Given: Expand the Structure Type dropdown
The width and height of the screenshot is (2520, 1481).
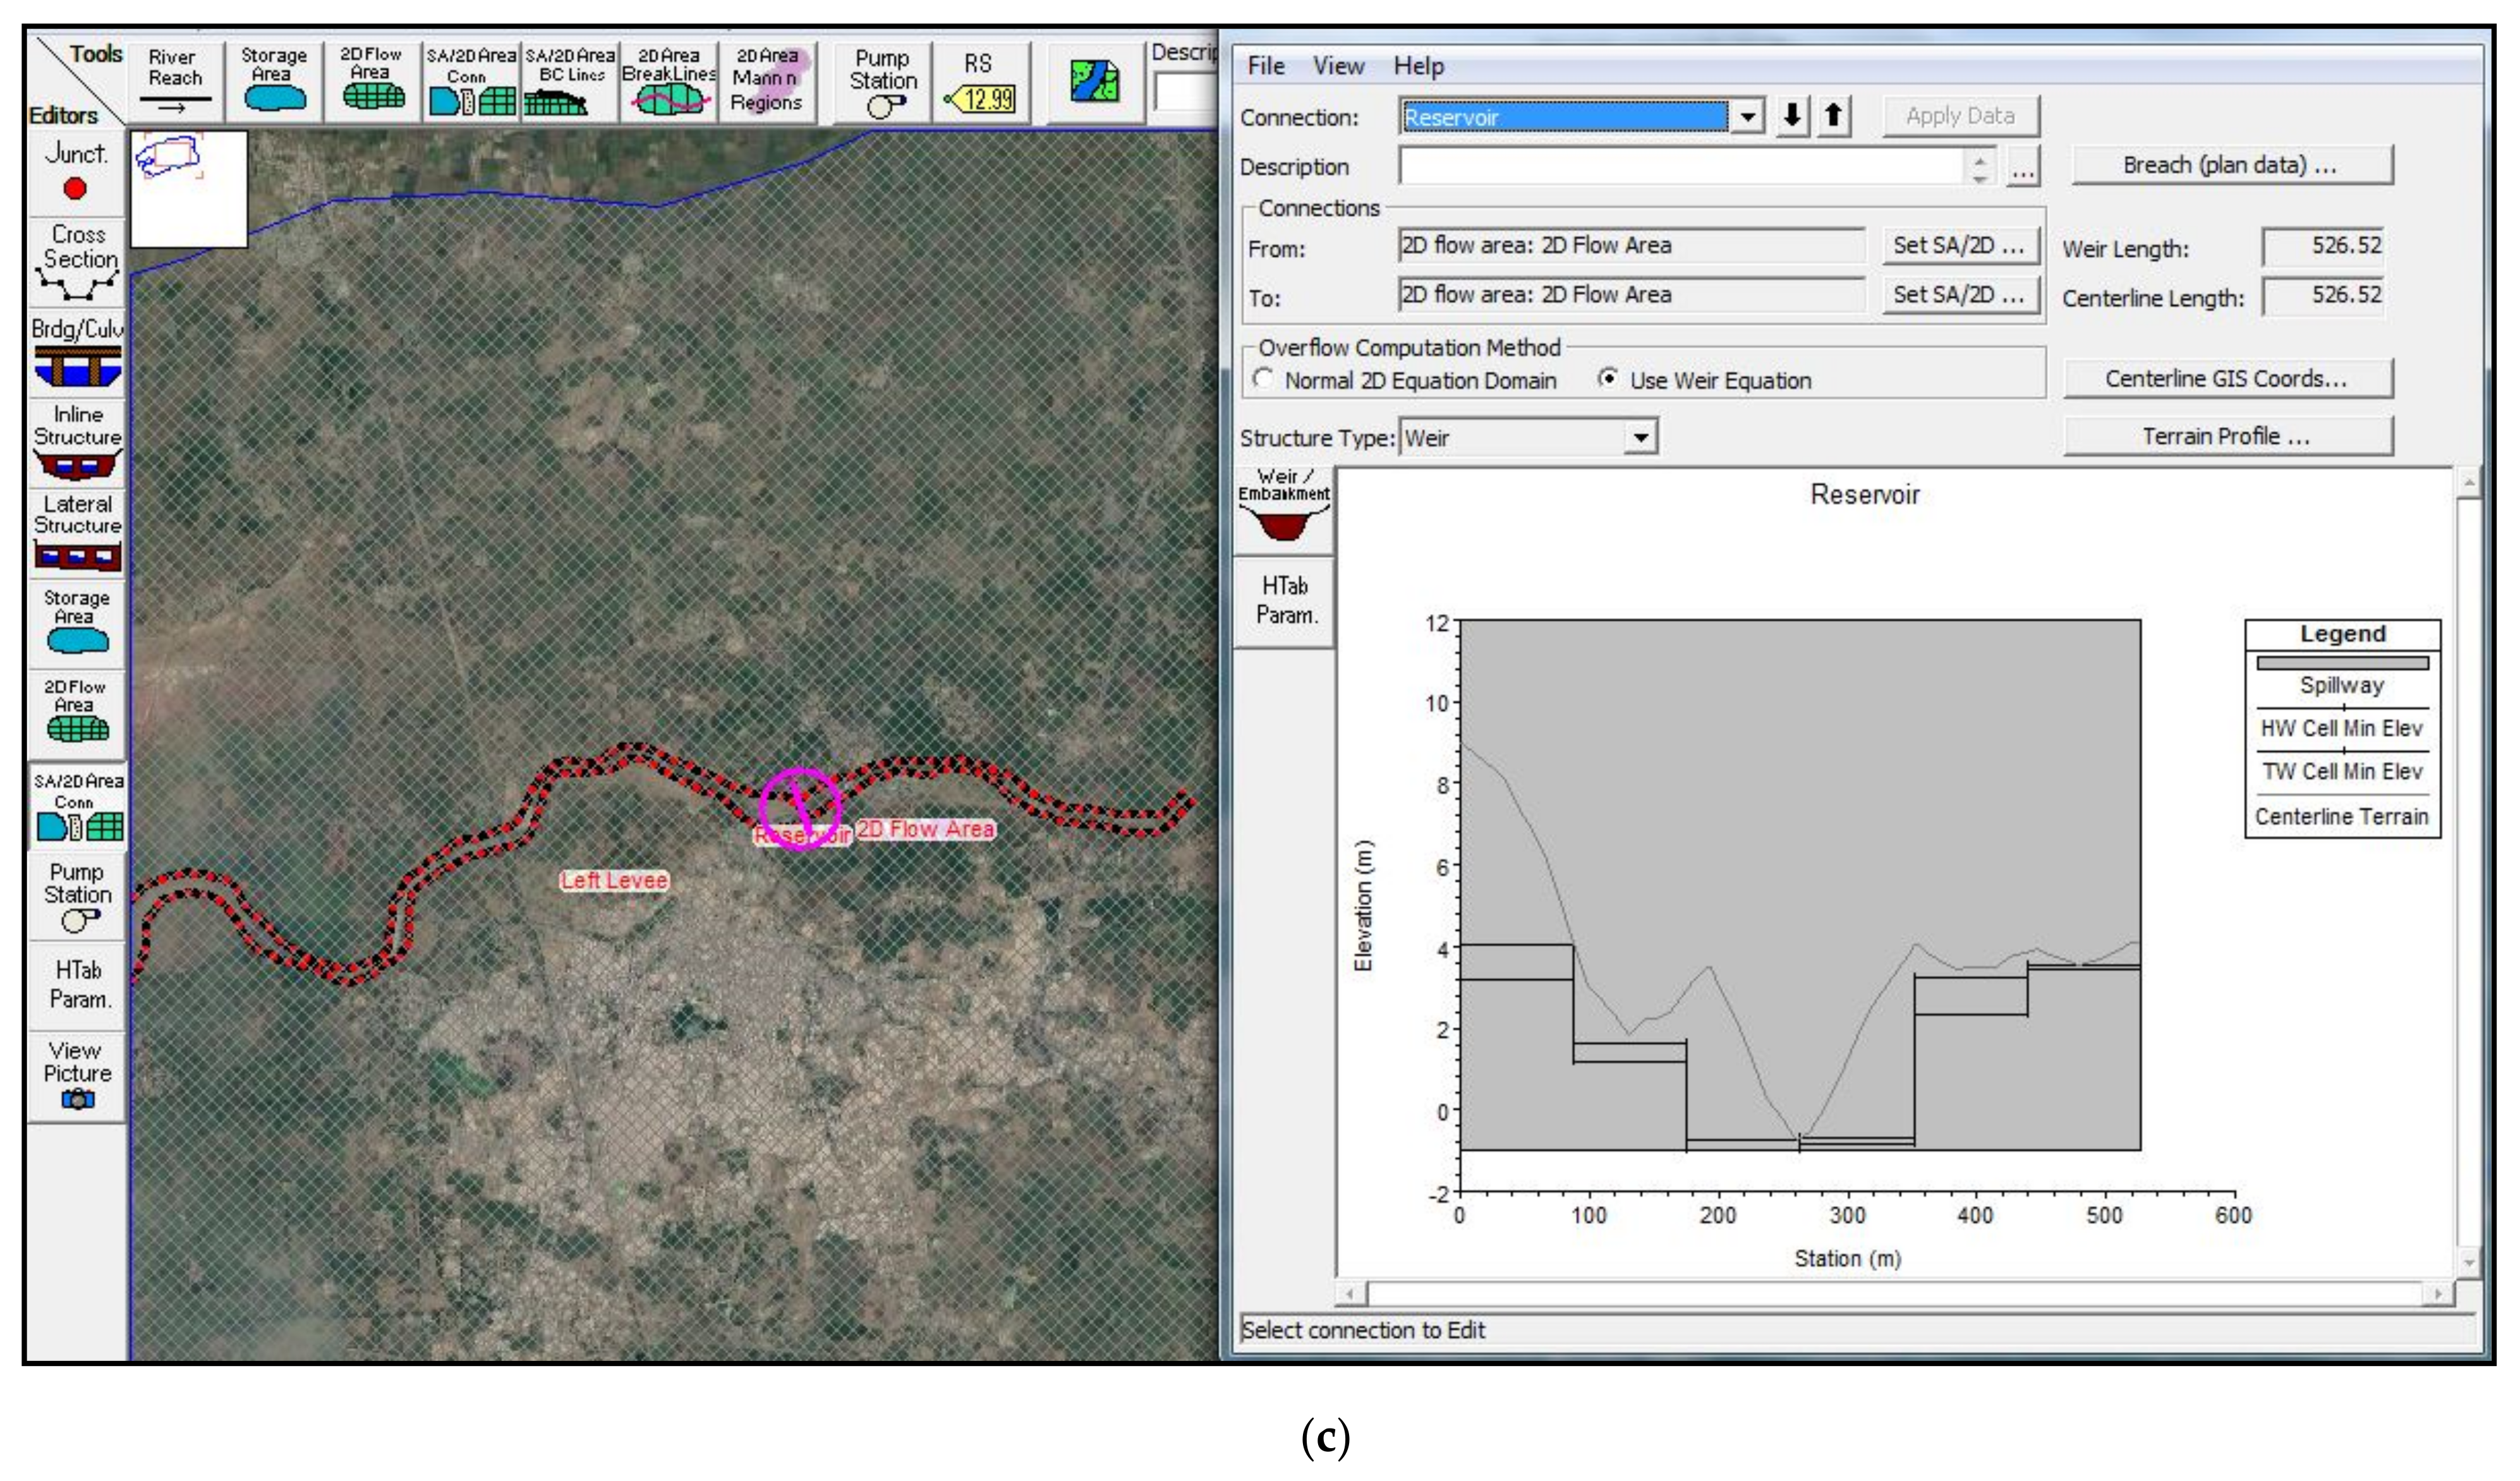Looking at the screenshot, I should [1640, 437].
